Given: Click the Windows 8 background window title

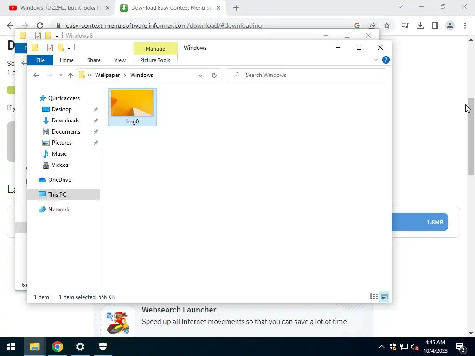Looking at the screenshot, I should point(79,35).
